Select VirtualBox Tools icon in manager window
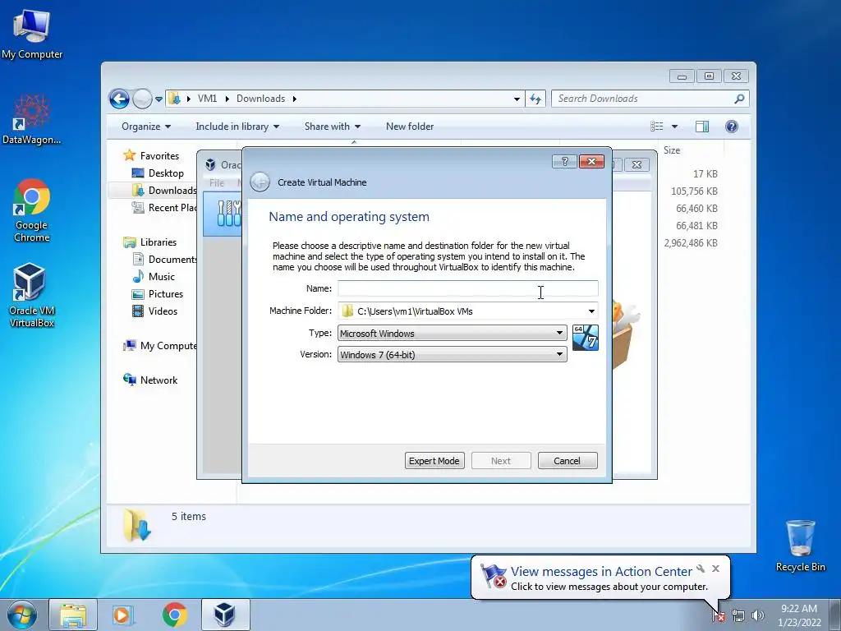 click(x=228, y=213)
